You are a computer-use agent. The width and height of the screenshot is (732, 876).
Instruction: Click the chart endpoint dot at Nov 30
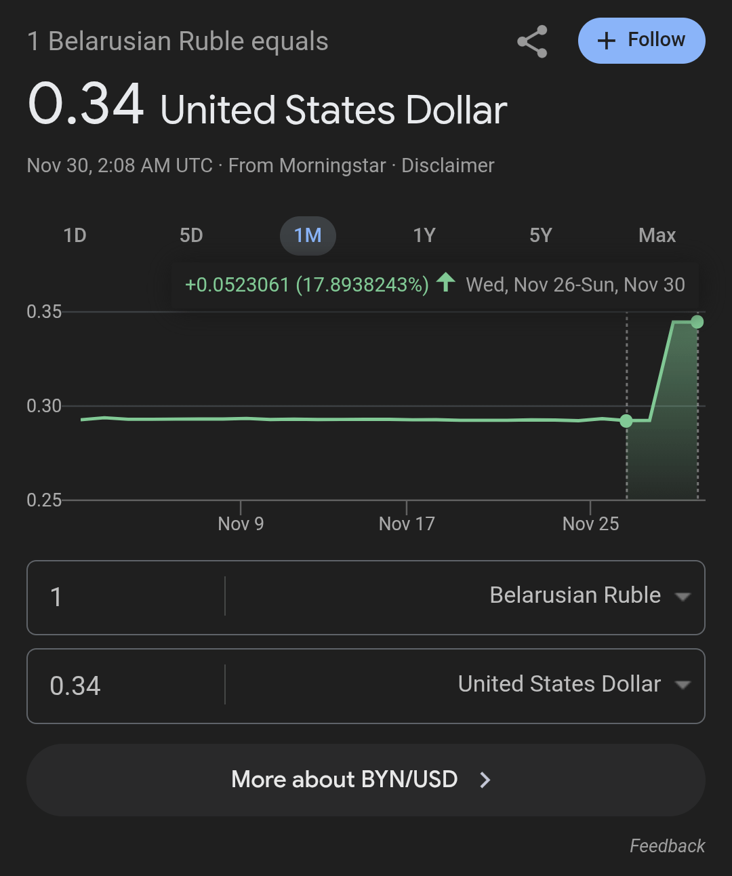(697, 322)
